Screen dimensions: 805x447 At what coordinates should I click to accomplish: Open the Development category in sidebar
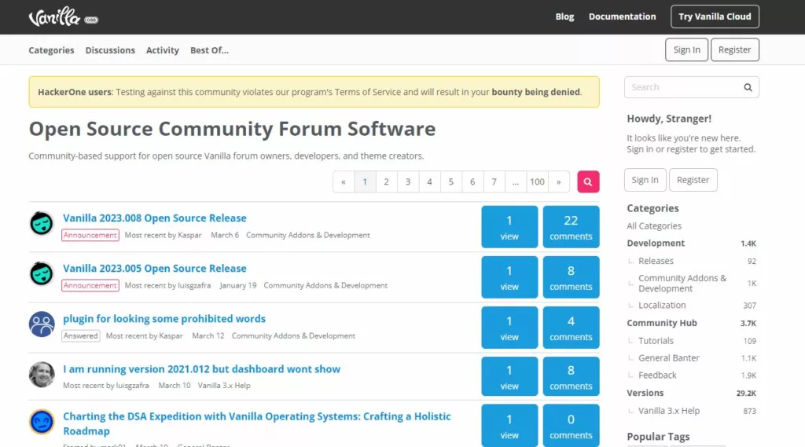[x=656, y=244]
